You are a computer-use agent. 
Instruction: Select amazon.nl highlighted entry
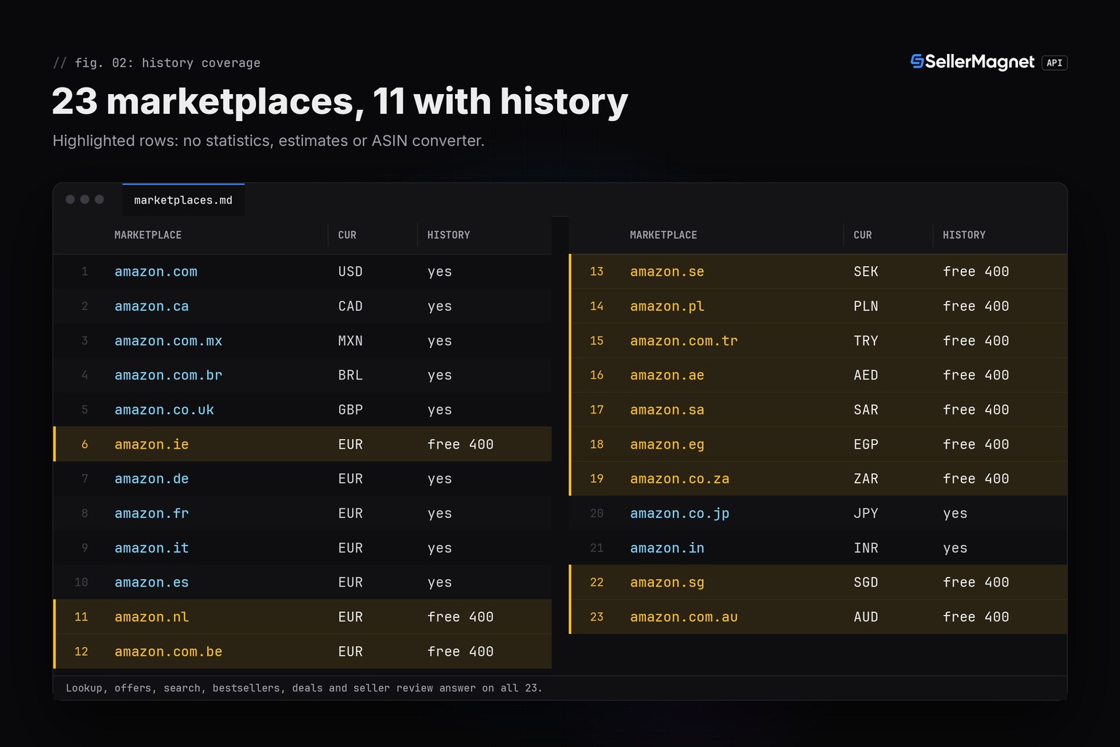tap(152, 617)
